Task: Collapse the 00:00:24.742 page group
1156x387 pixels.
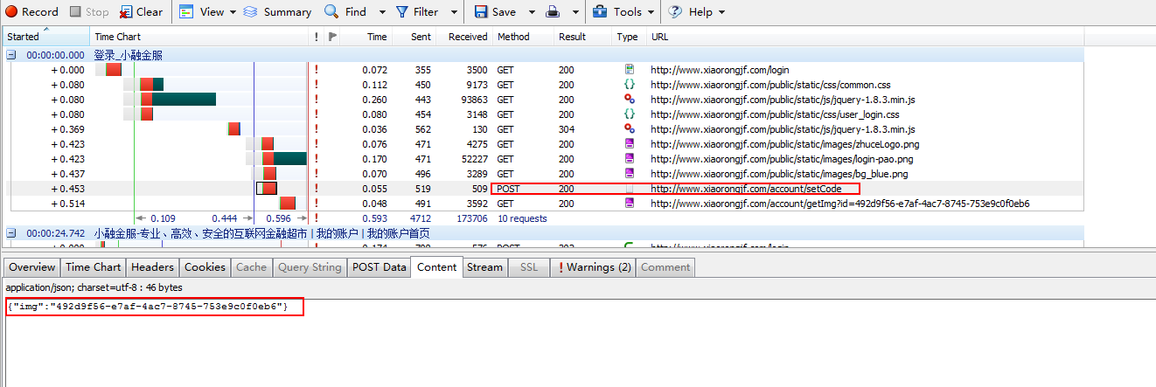Action: tap(11, 233)
